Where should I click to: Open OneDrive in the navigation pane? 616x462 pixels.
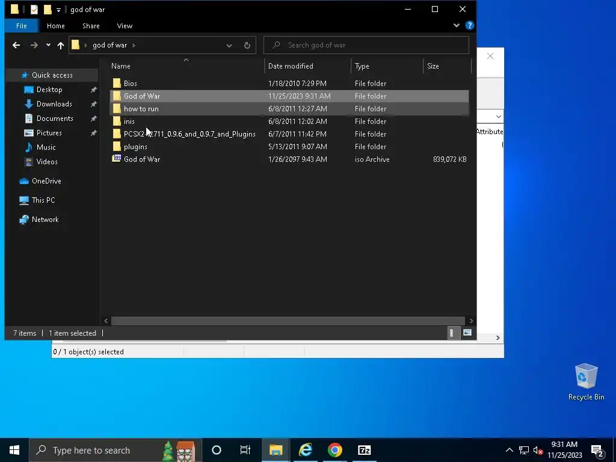46,181
